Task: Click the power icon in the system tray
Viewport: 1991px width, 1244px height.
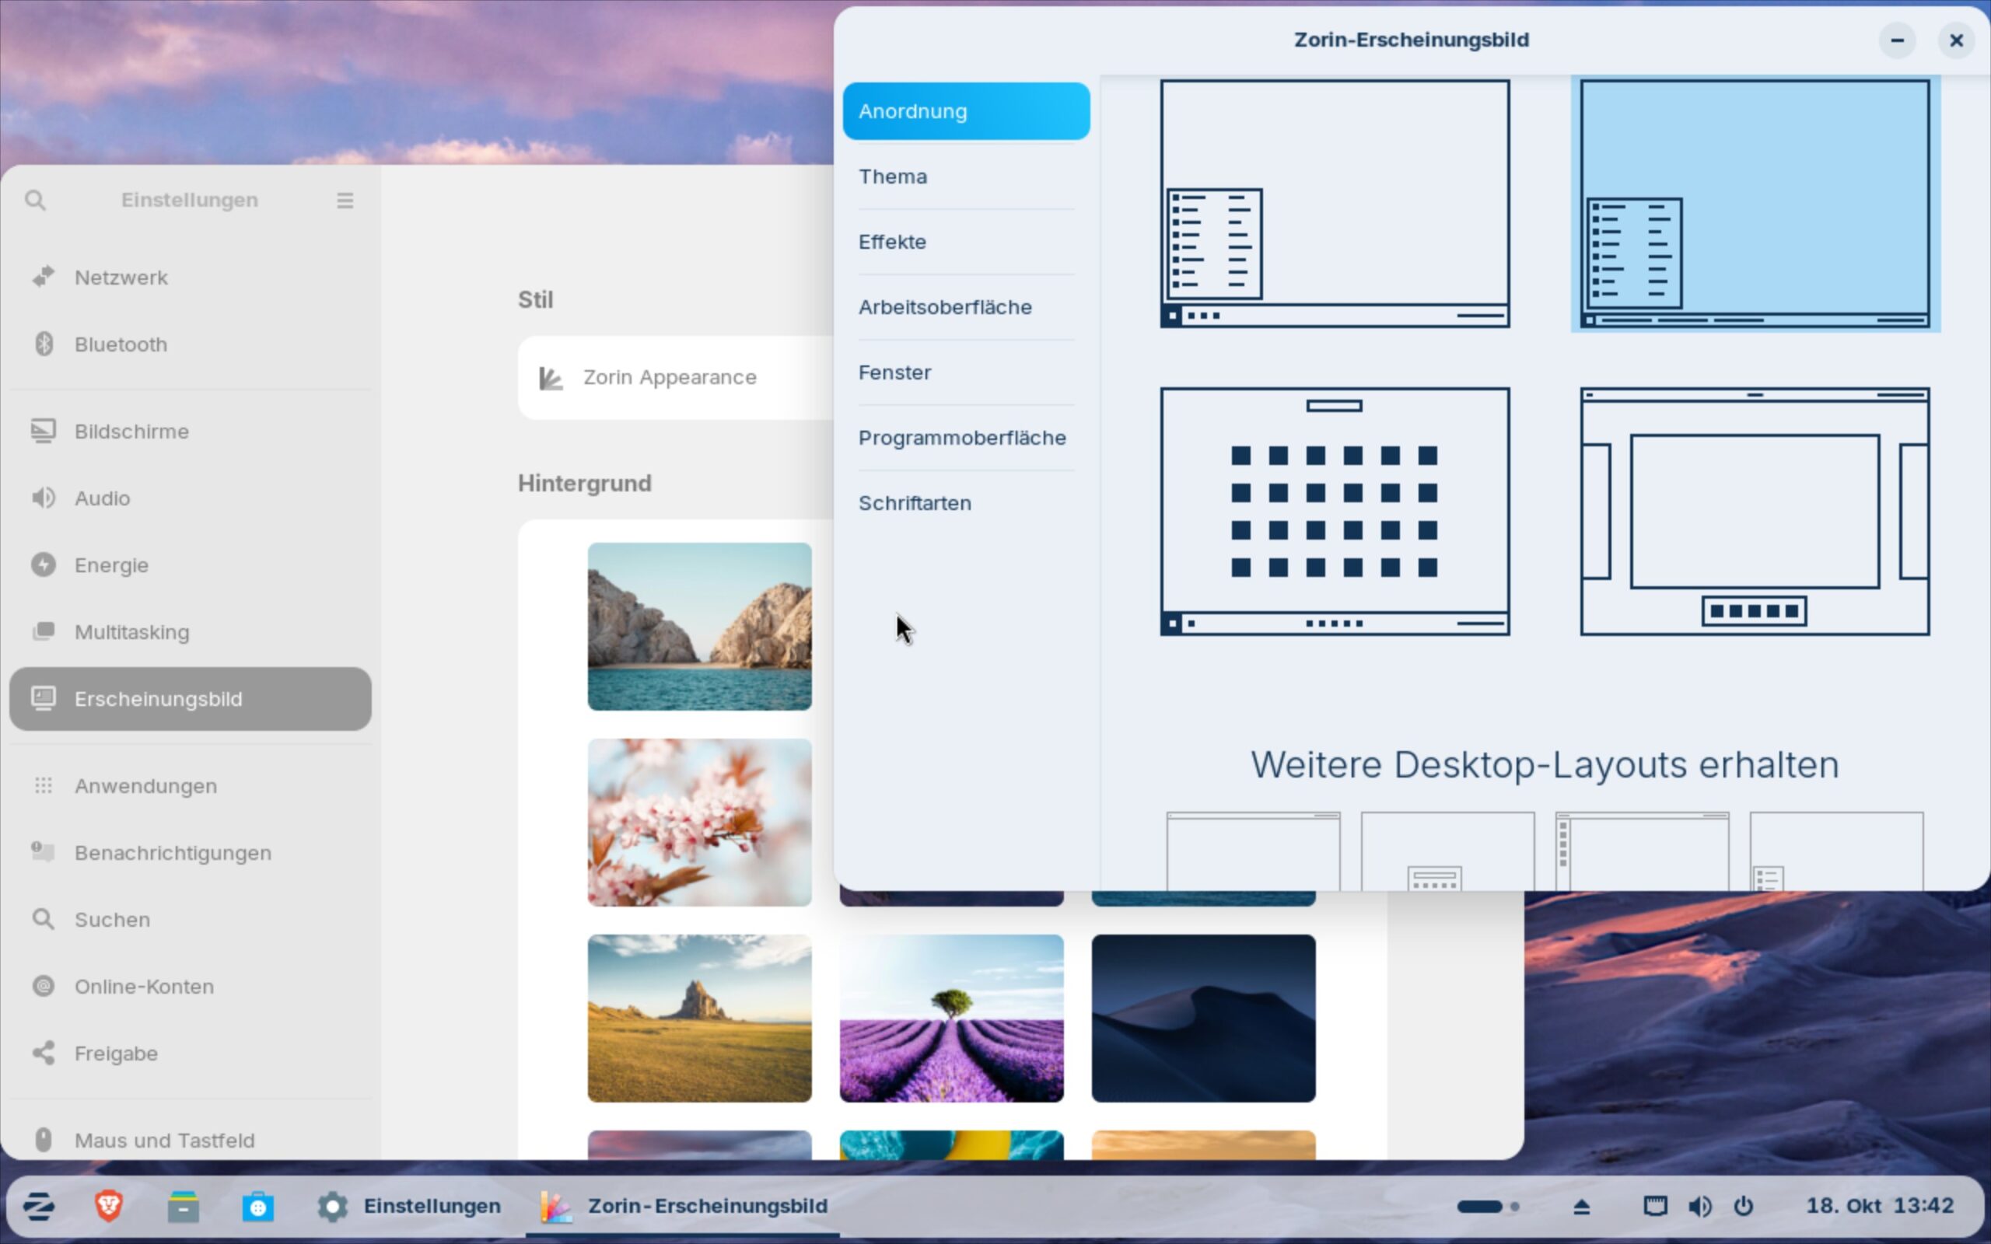Action: pyautogui.click(x=1743, y=1206)
